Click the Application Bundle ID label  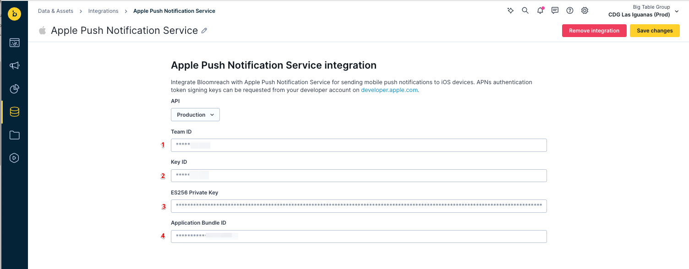pos(198,223)
